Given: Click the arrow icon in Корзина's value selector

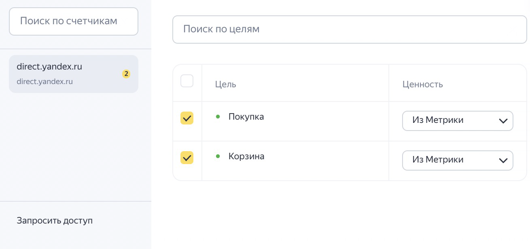Looking at the screenshot, I should [x=503, y=160].
